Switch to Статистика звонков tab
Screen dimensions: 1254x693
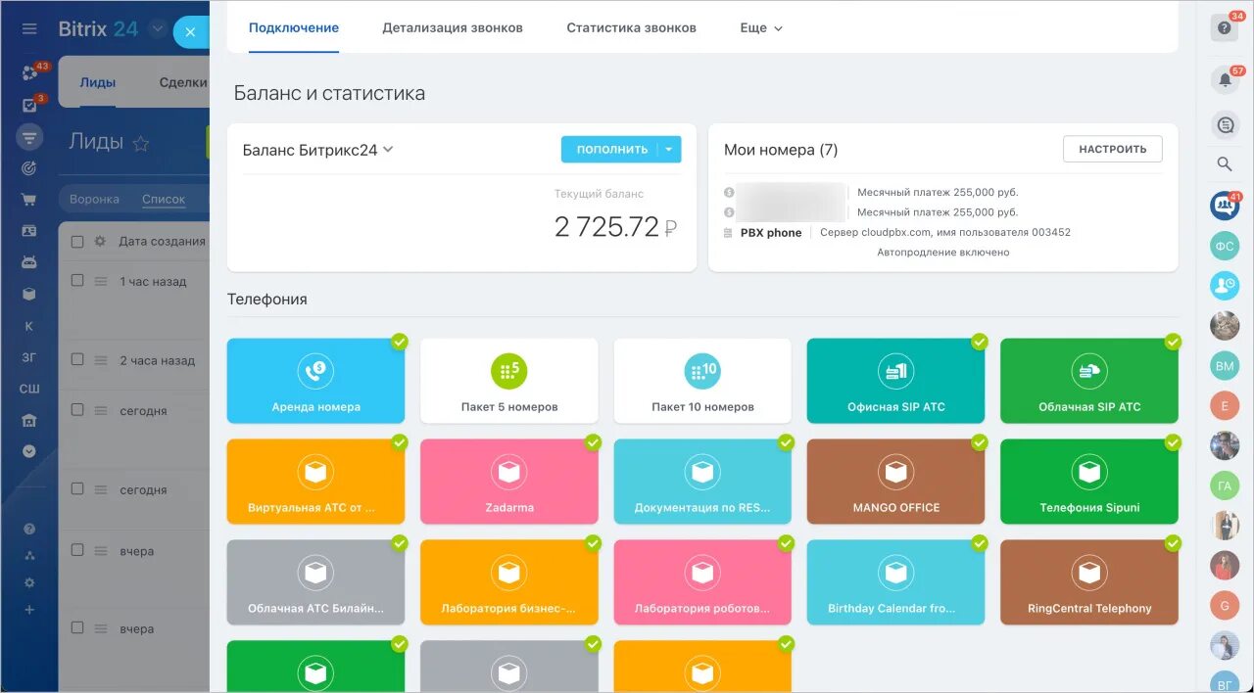(x=632, y=28)
